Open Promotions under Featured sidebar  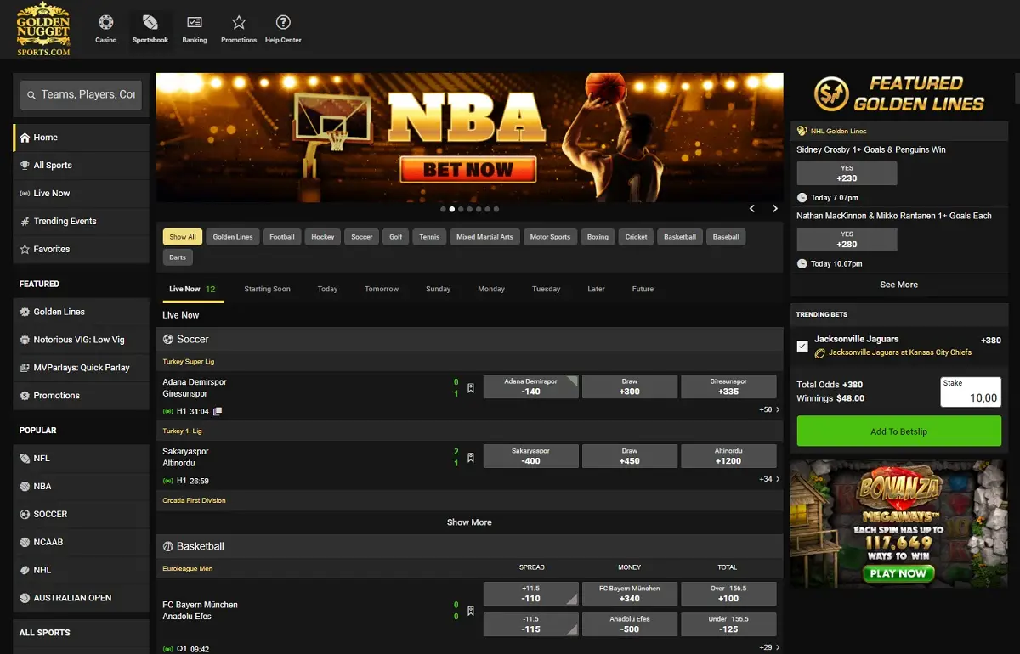point(82,396)
